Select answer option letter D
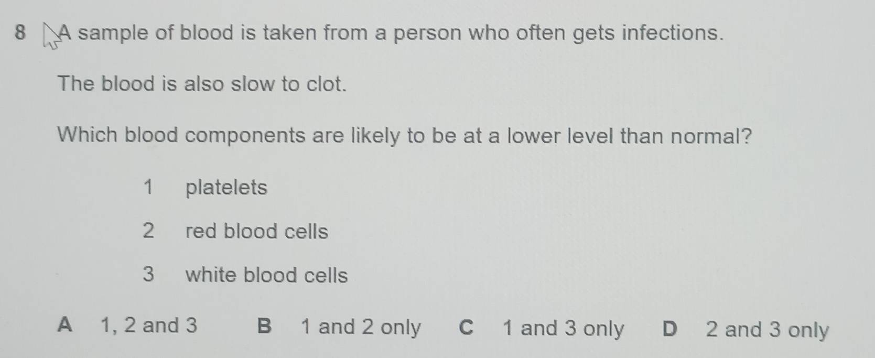 point(669,329)
